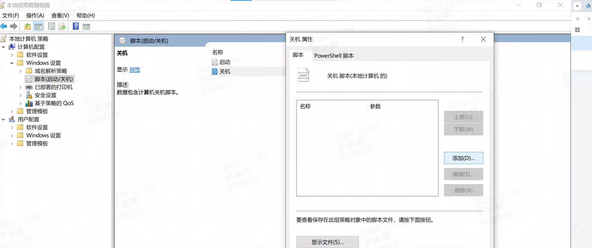Expand 管理模板 under 计算机配置

click(x=12, y=111)
